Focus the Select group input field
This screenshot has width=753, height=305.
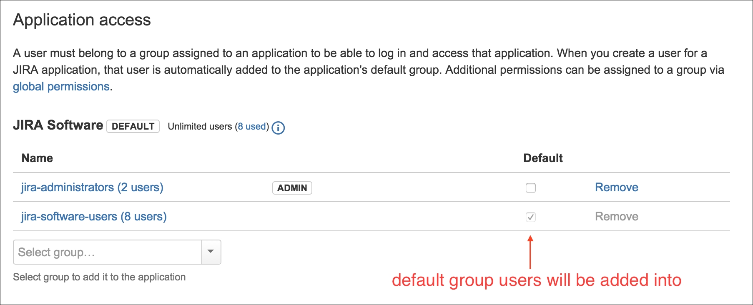pyautogui.click(x=108, y=252)
